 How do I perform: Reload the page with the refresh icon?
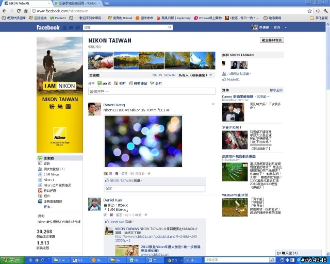pos(19,11)
